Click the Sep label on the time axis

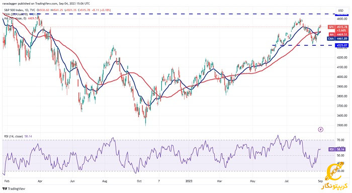tap(320, 181)
